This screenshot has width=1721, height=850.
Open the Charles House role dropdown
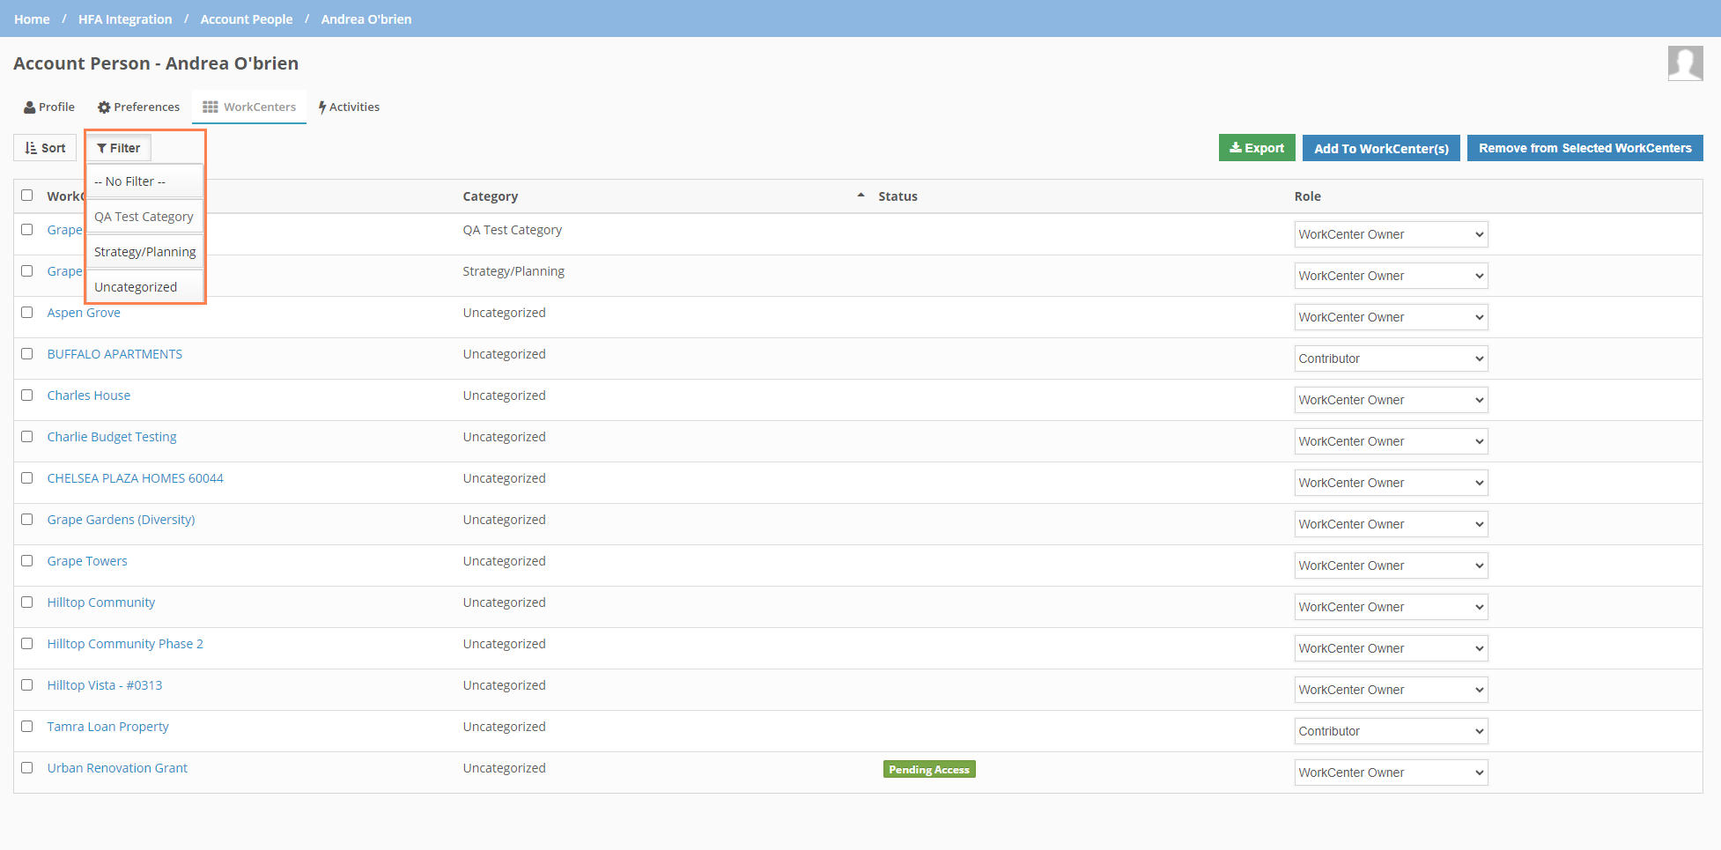(1391, 400)
